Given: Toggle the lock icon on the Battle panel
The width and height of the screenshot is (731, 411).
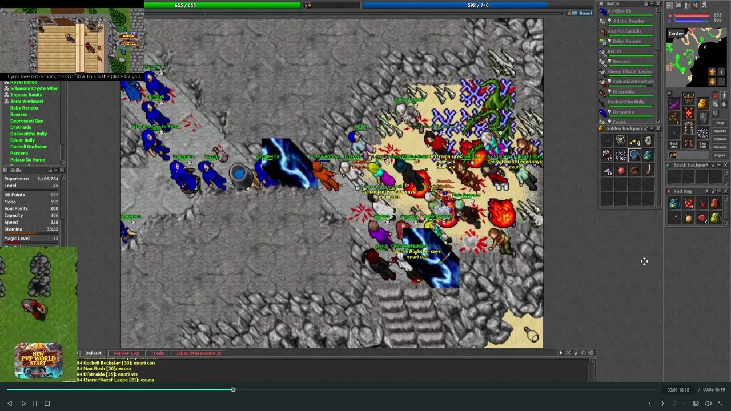Looking at the screenshot, I should point(646,3).
